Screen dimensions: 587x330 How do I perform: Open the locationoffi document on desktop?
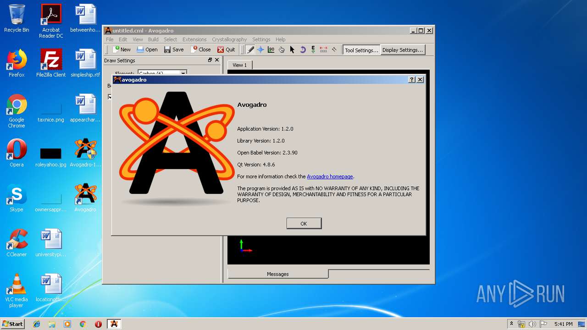(51, 288)
